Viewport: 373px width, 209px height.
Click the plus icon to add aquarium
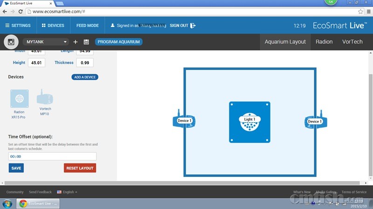tap(76, 42)
